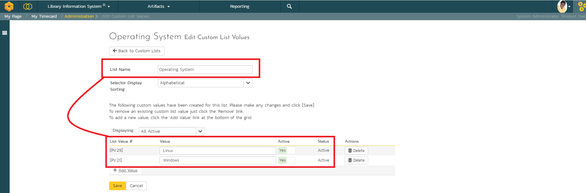Screen dimensions: 586x193
Task: Click the SpiraPlan home logo icon
Action: 9,6
